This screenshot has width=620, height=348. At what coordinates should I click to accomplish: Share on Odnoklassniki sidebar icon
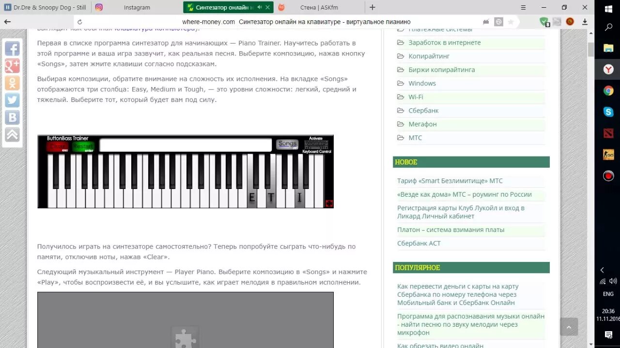coord(12,83)
